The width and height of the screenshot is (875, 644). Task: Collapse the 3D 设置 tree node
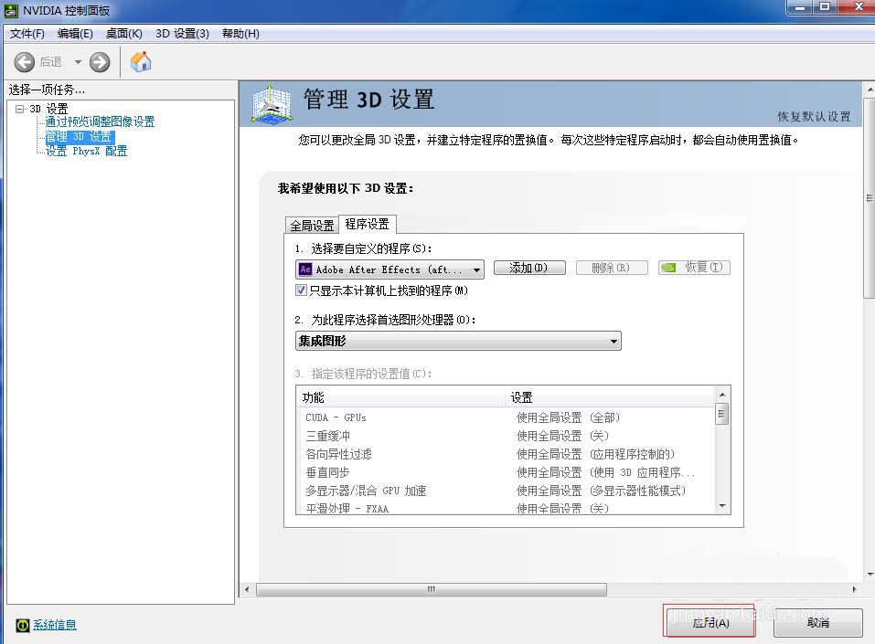(x=20, y=109)
